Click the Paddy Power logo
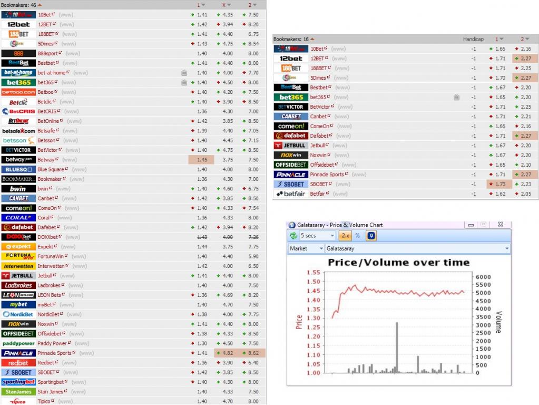539x405 pixels. click(x=18, y=343)
